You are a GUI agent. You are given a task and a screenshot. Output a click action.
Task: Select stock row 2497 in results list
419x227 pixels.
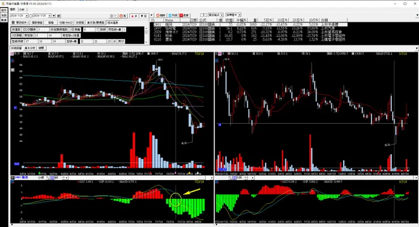click(250, 28)
